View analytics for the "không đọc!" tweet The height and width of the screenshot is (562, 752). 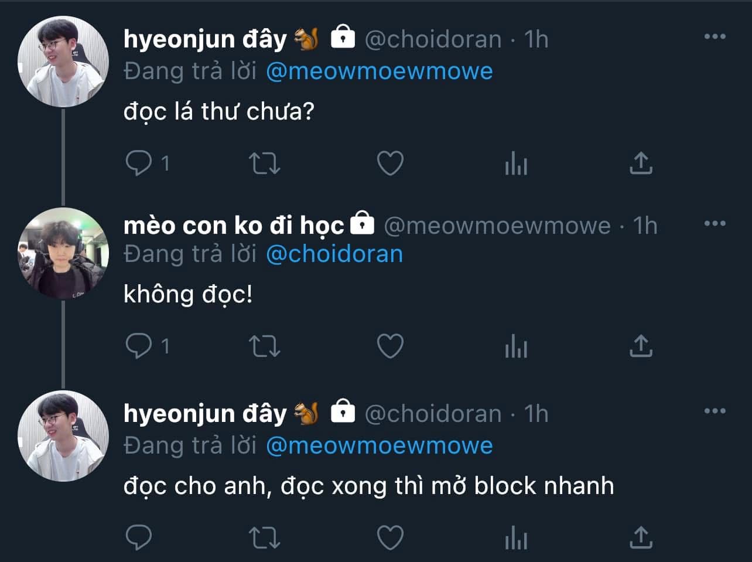515,346
